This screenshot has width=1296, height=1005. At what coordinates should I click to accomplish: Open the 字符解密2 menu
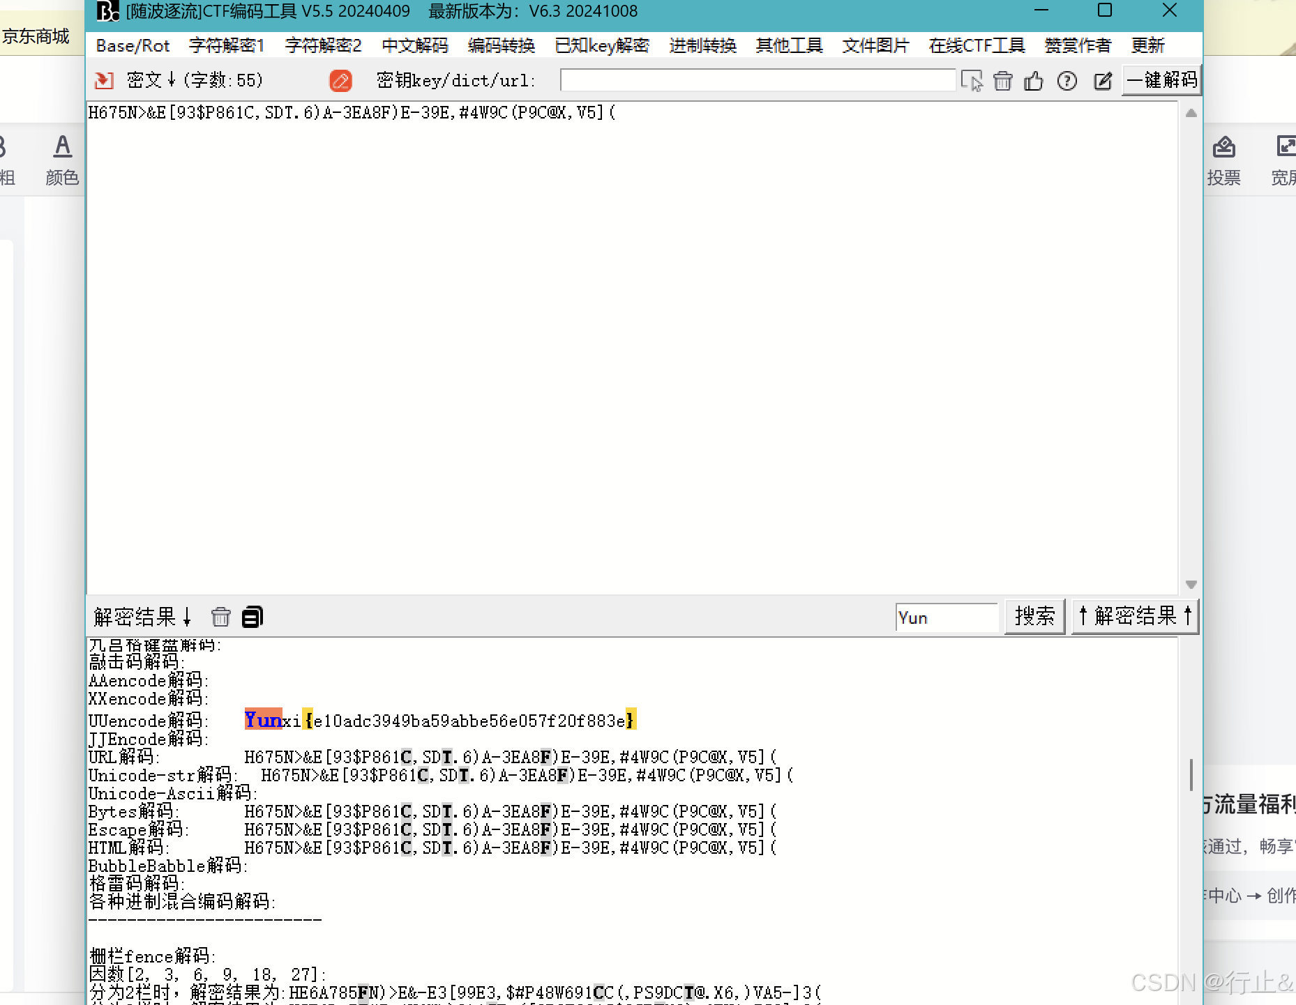(x=323, y=46)
